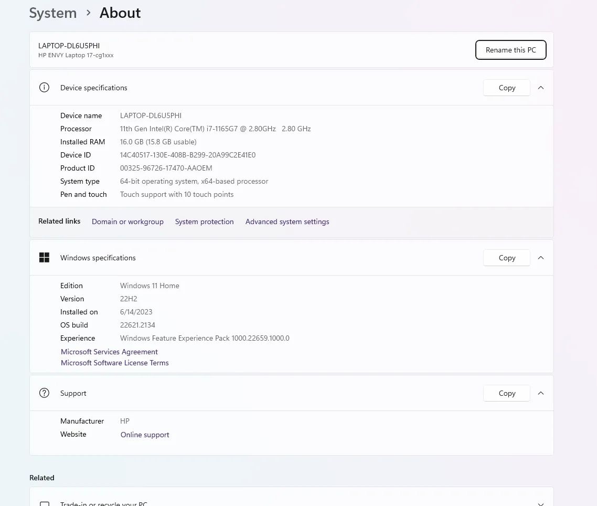Click the Support section title
The width and height of the screenshot is (597, 506).
point(73,393)
